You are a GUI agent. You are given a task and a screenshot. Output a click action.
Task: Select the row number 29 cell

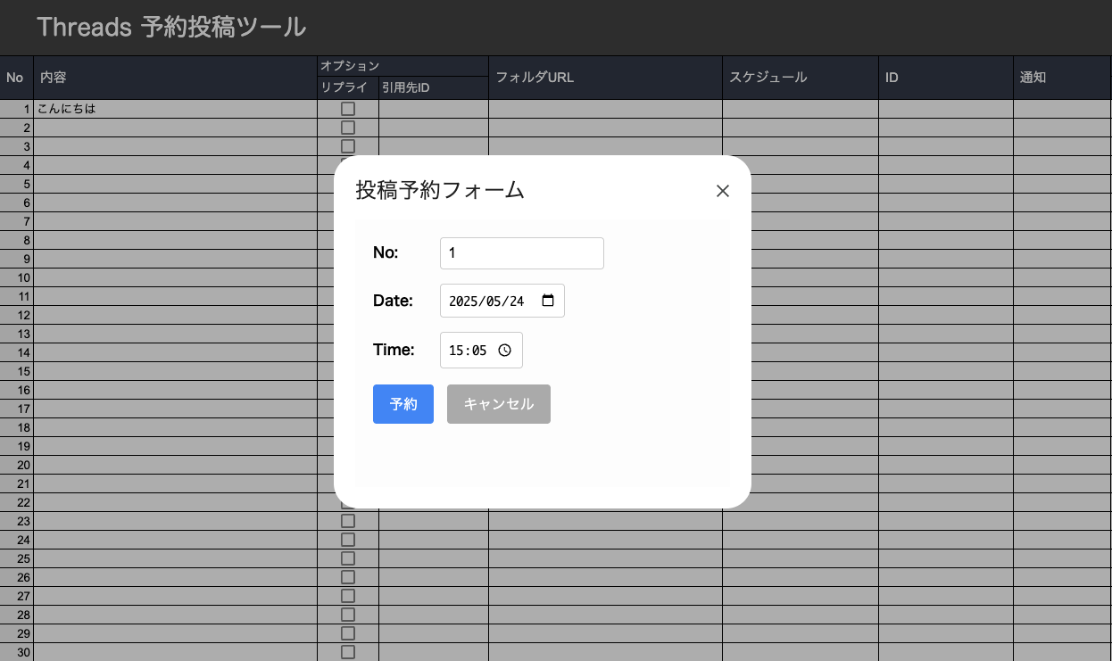point(16,633)
